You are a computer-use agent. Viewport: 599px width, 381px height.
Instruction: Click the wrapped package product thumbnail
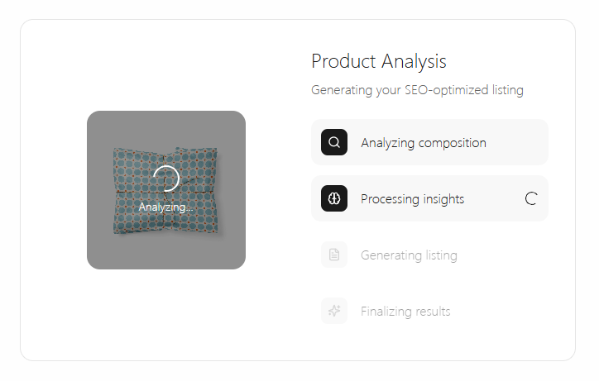tap(165, 190)
